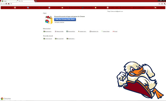Switch to the Google tab
166x101 pixels.
pyautogui.click(x=9, y=1)
